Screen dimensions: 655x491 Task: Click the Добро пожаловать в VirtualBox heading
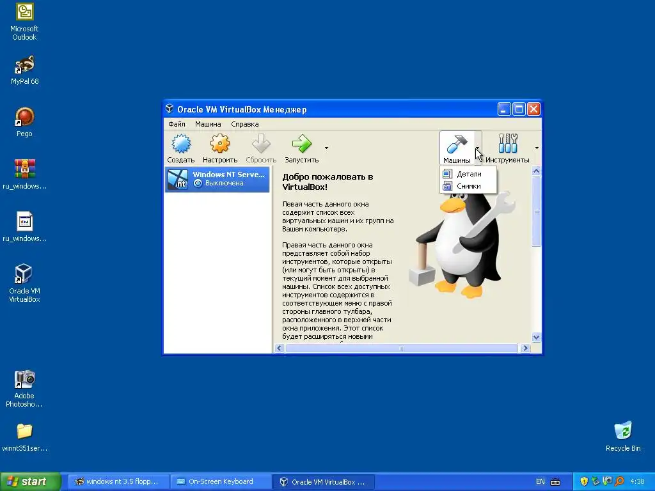pos(327,182)
